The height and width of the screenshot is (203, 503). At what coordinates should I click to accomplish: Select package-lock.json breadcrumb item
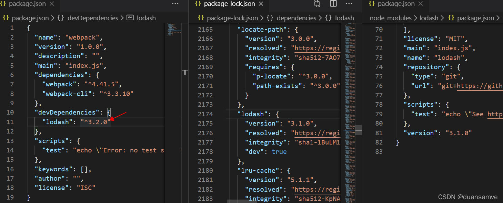[232, 18]
